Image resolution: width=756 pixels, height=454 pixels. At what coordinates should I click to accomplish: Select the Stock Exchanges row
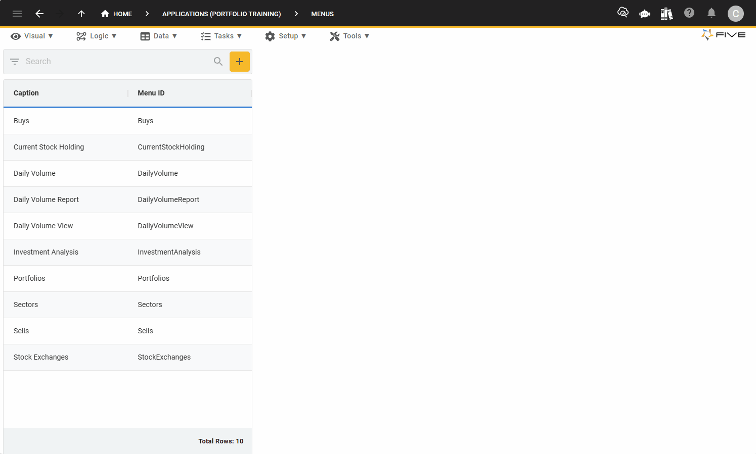coord(127,357)
